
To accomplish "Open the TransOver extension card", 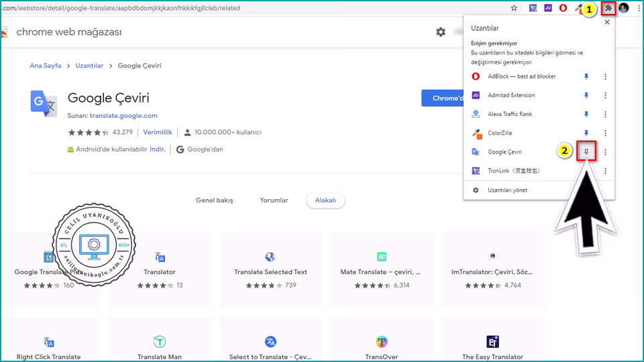I will [x=382, y=339].
